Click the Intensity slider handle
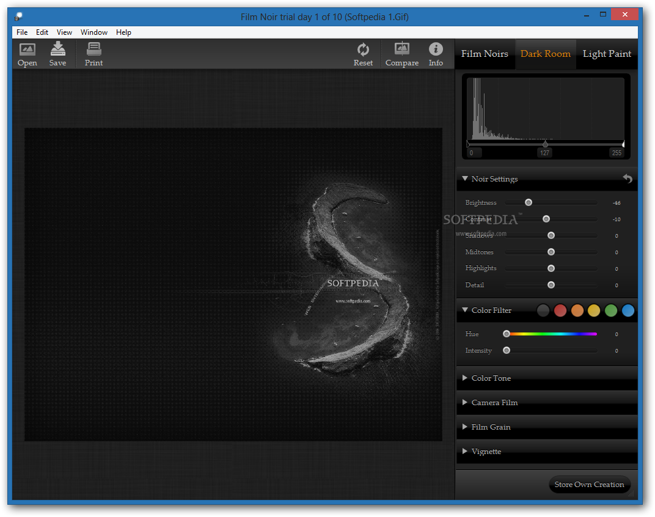The width and height of the screenshot is (655, 517). [507, 350]
